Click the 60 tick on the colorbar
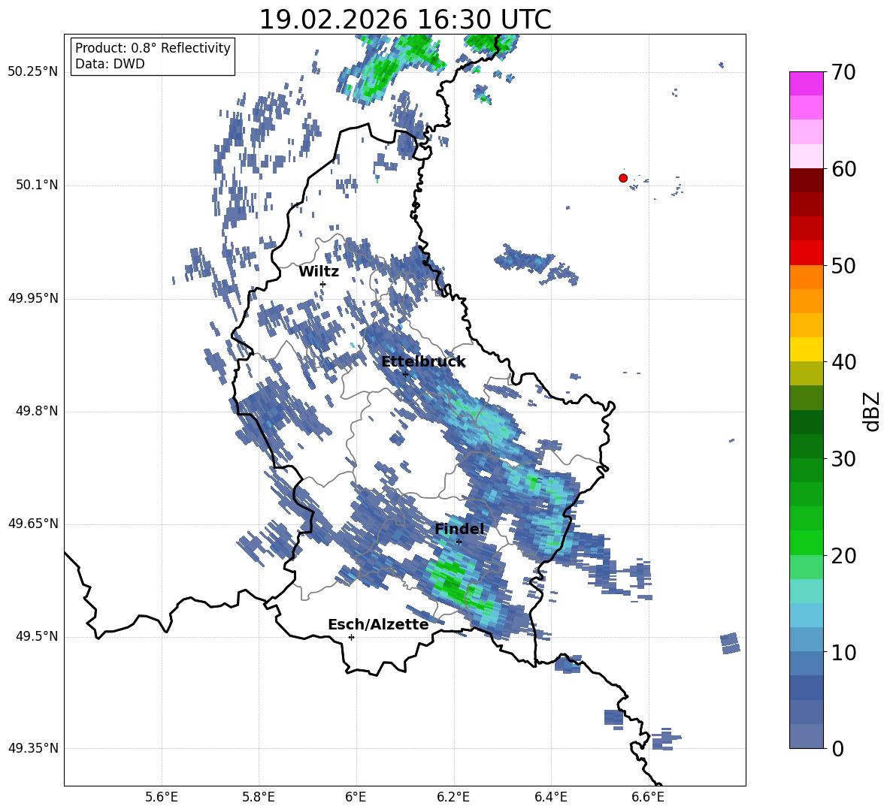Image resolution: width=890 pixels, height=812 pixels. [843, 169]
